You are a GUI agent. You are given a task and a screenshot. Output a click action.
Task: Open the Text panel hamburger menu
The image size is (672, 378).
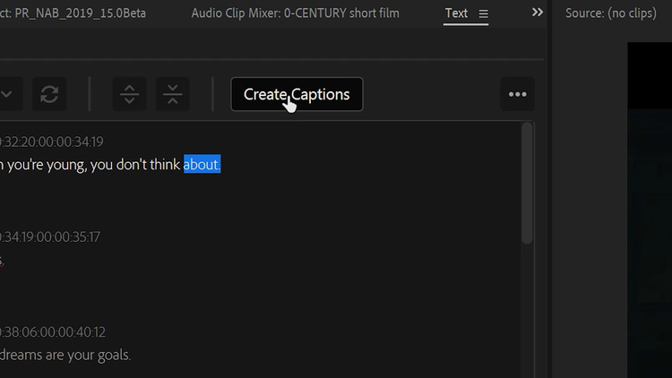point(484,13)
